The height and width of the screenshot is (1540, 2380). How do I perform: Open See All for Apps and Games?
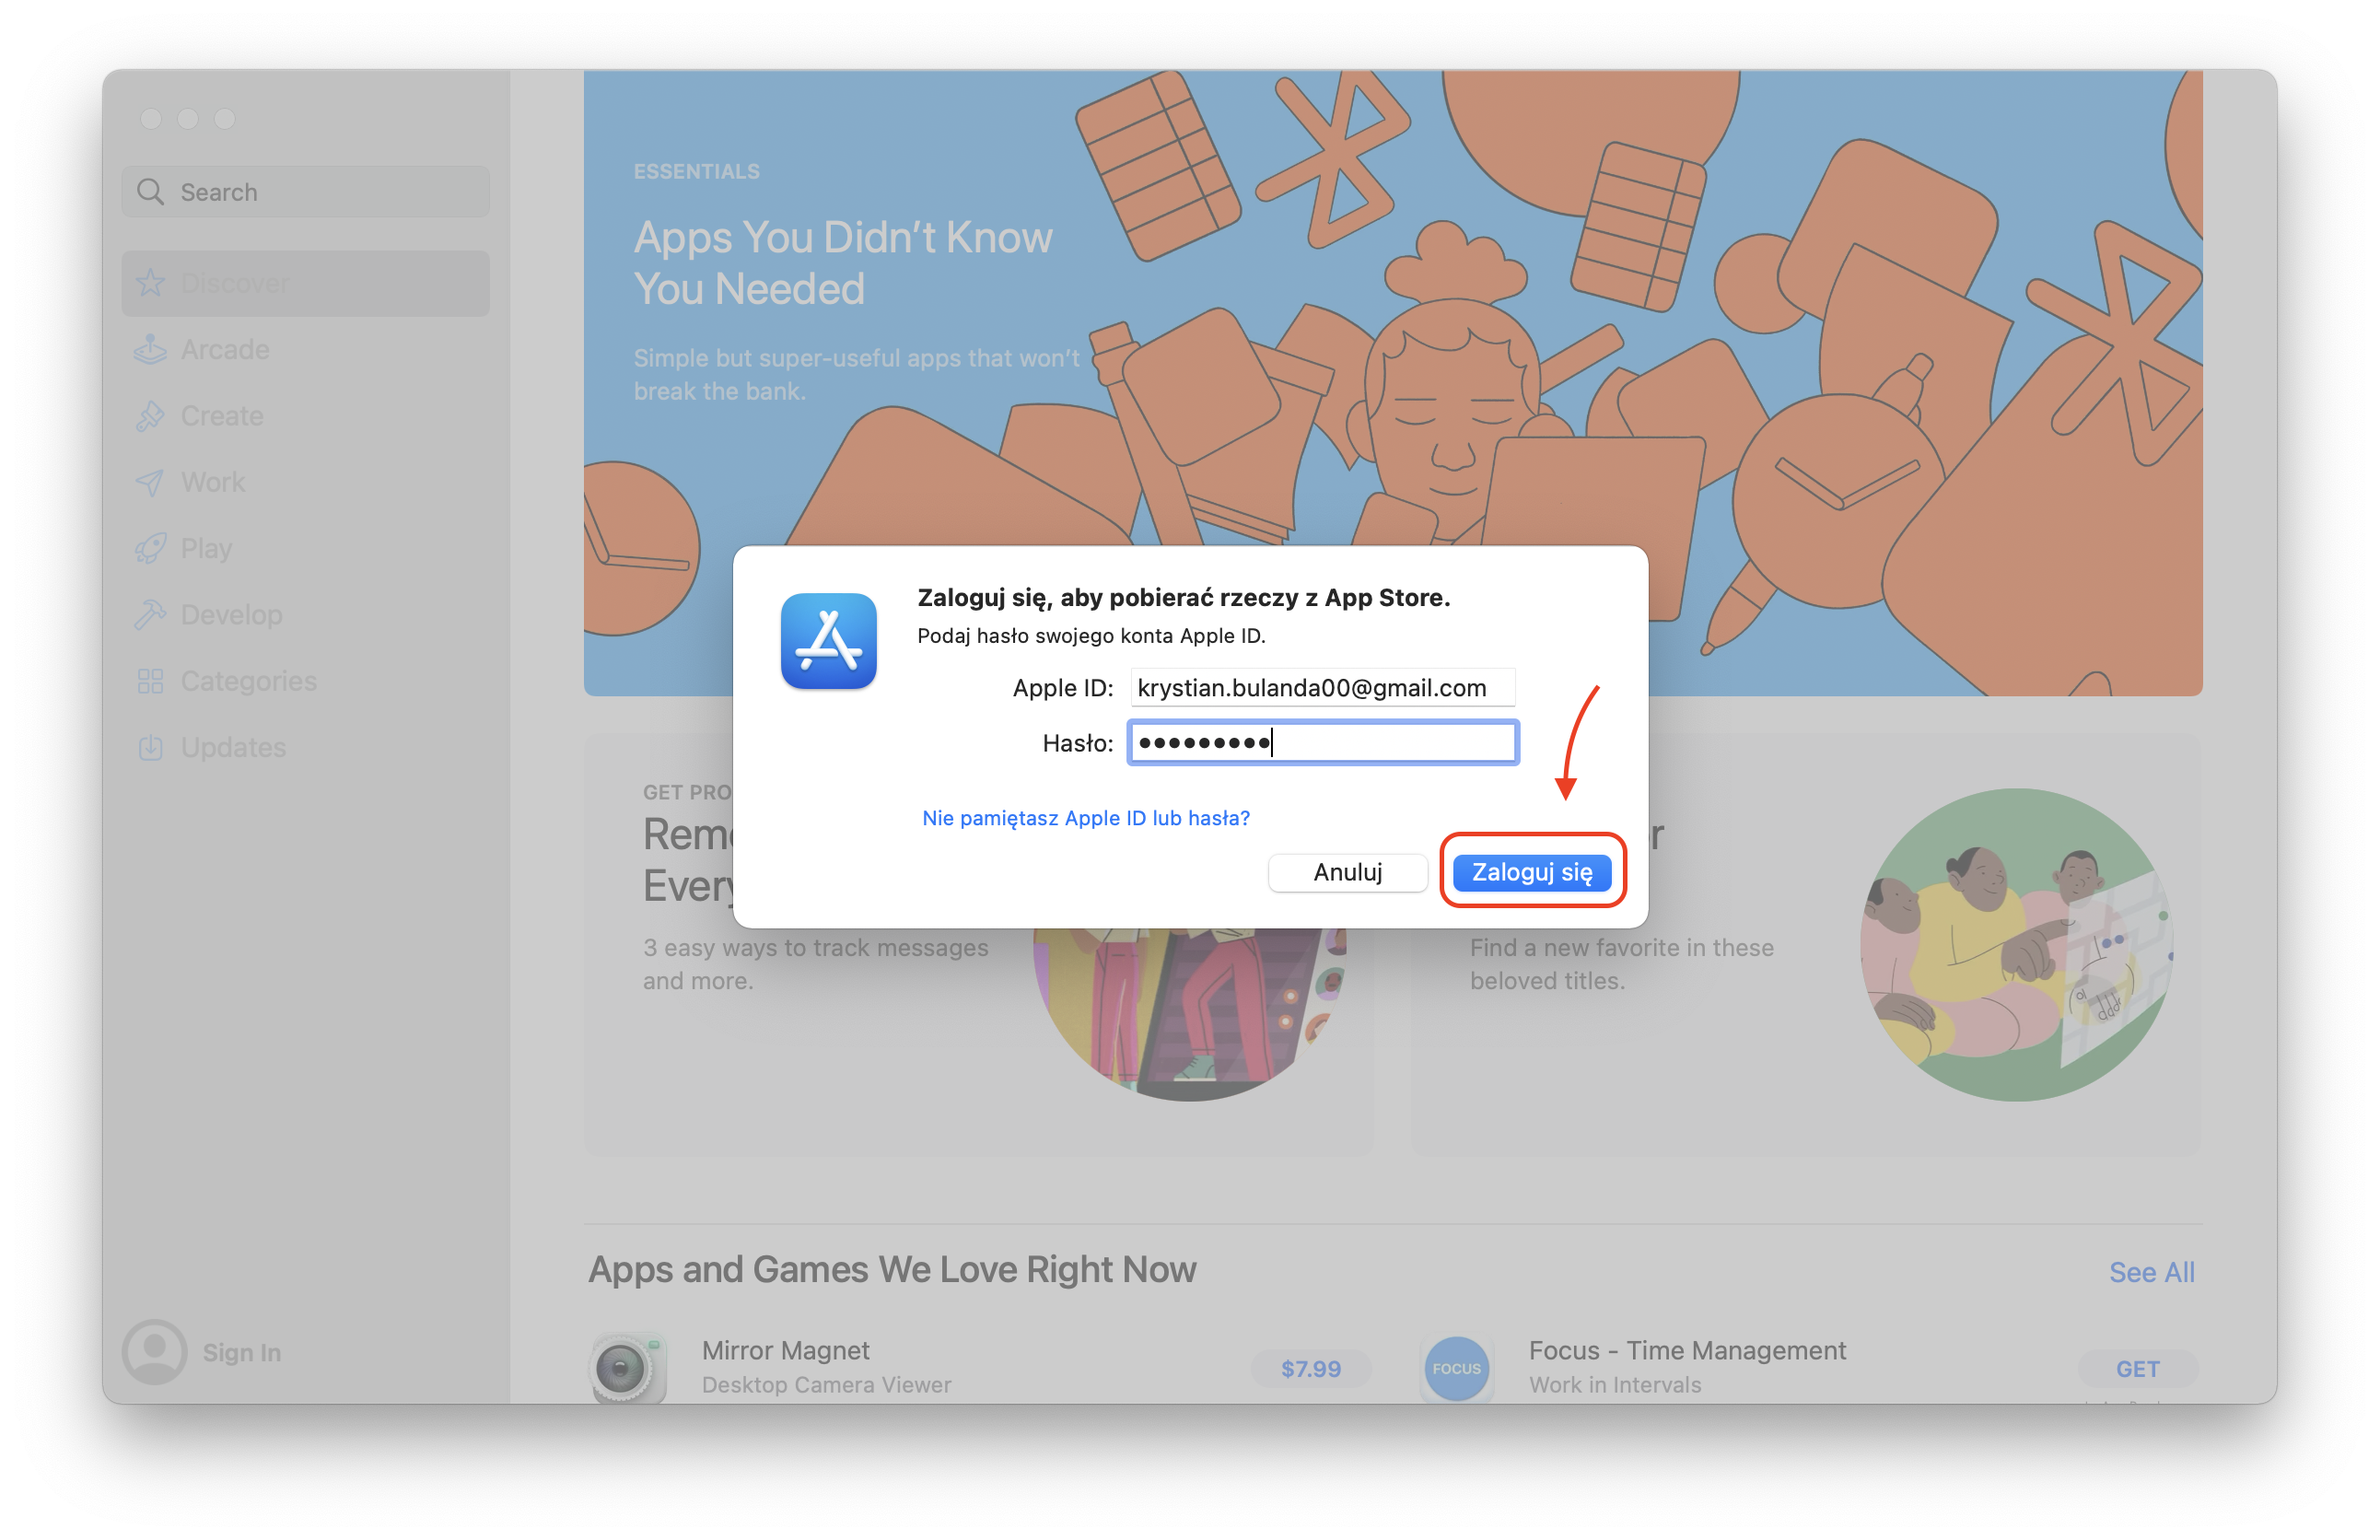[x=2151, y=1272]
